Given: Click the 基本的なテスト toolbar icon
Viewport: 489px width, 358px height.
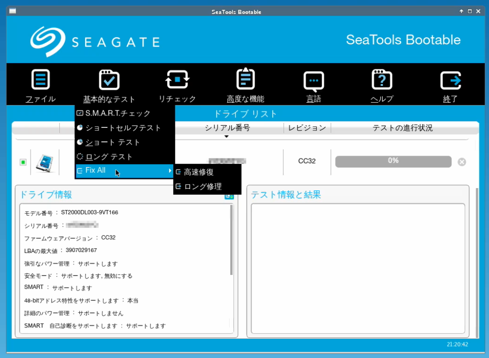Looking at the screenshot, I should [109, 79].
